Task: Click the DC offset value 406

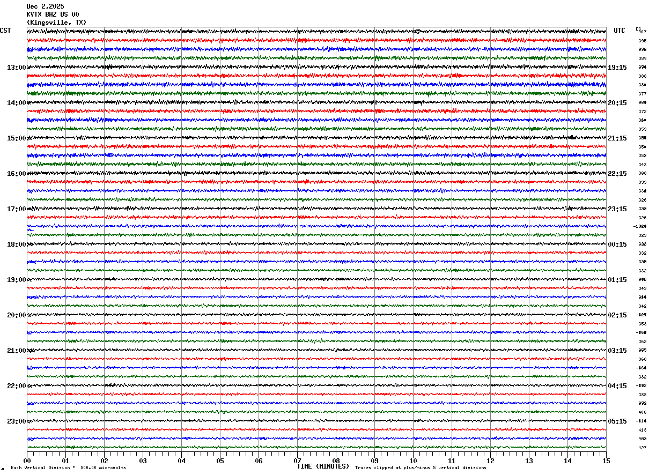Action: coord(642,412)
